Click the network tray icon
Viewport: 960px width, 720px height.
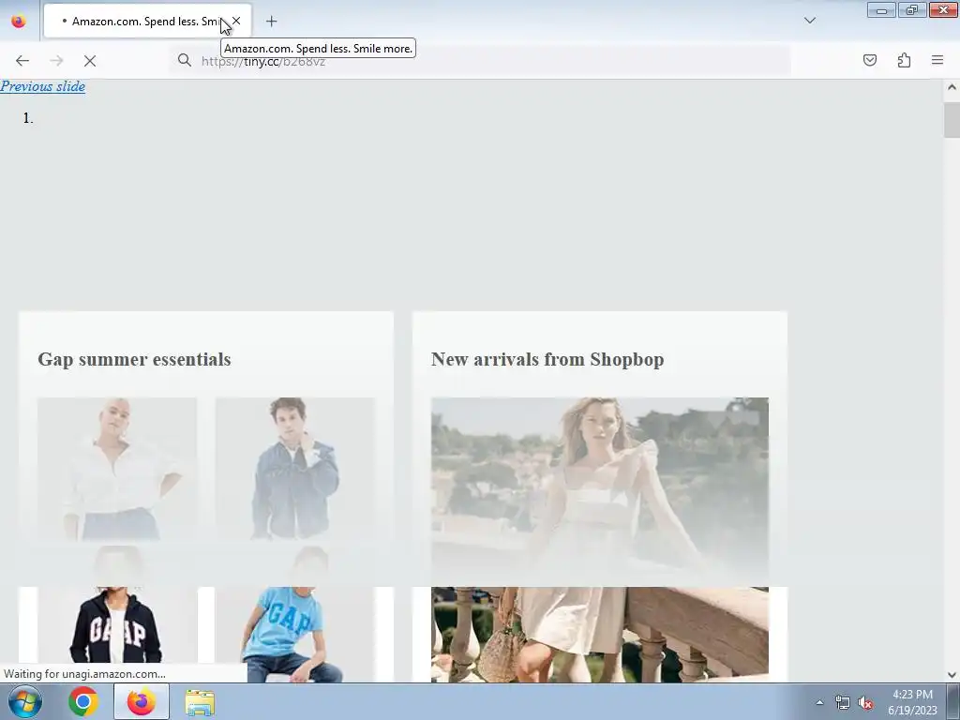(x=843, y=703)
